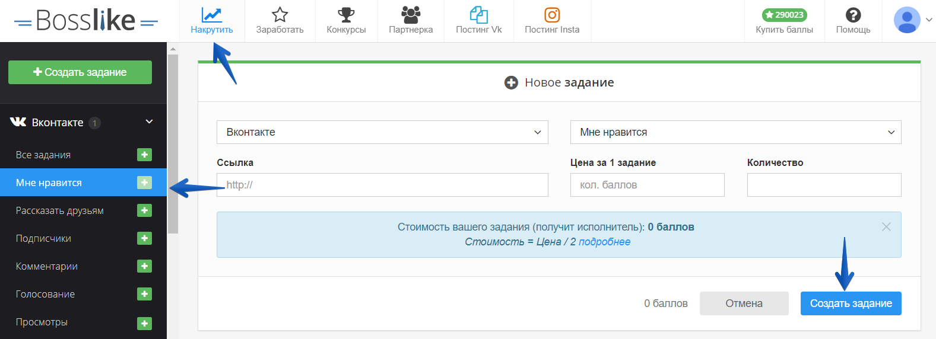Click the Bosslike logo
936x339 pixels.
coord(86,21)
